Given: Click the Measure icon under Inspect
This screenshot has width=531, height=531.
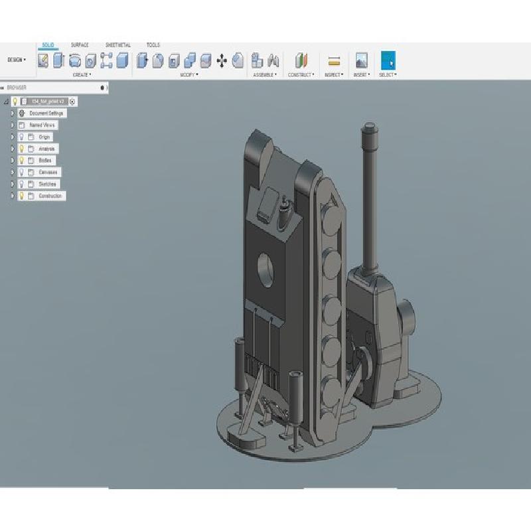Looking at the screenshot, I should (334, 61).
